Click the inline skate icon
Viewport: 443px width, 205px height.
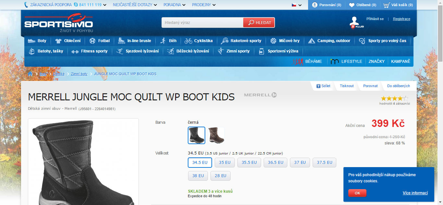pyautogui.click(x=122, y=40)
